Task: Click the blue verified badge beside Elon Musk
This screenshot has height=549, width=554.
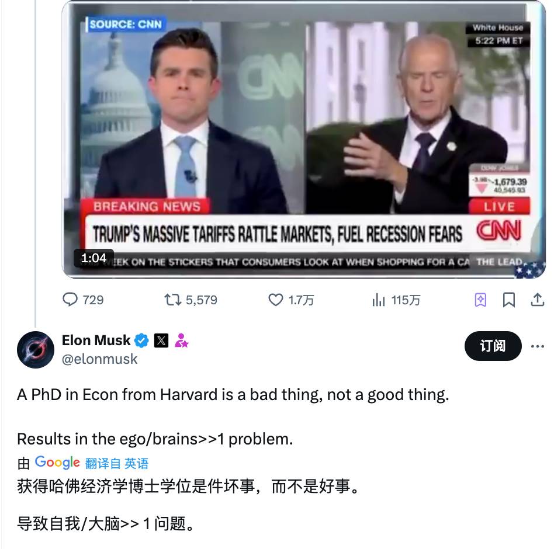Action: [x=141, y=340]
